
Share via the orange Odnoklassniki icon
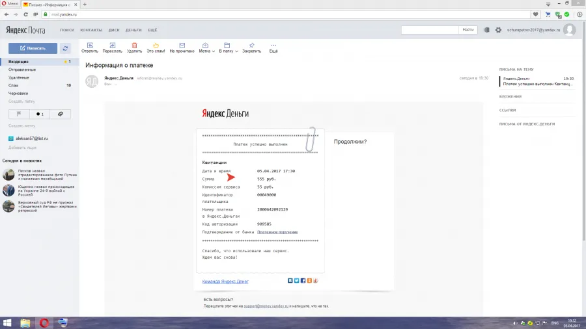point(309,280)
